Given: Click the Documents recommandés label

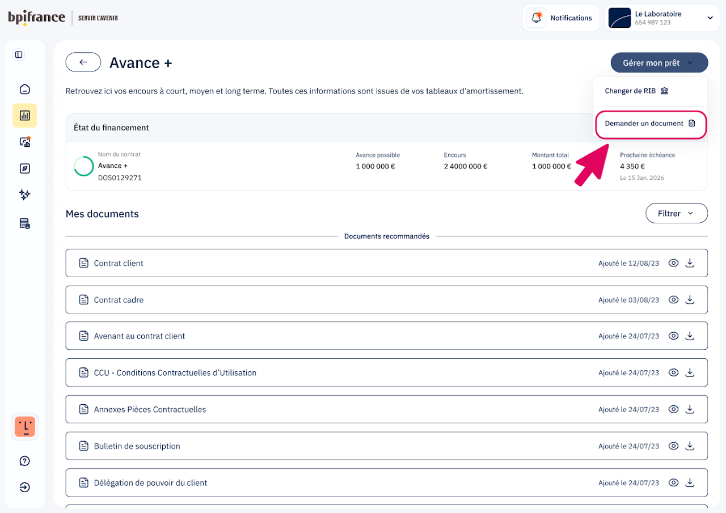Looking at the screenshot, I should (x=387, y=236).
